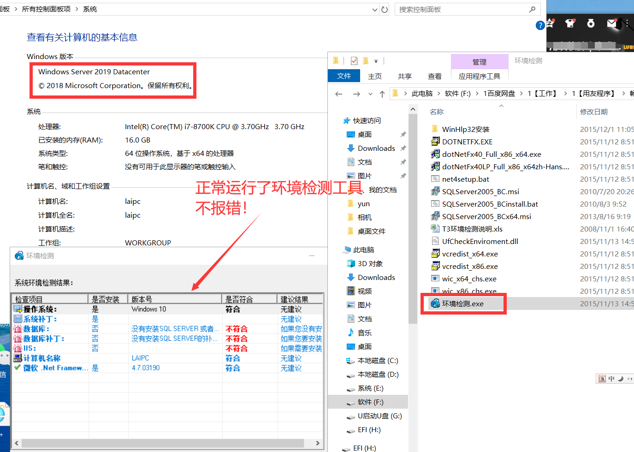
Task: Open 系统 (E:) drive
Action: [x=370, y=388]
